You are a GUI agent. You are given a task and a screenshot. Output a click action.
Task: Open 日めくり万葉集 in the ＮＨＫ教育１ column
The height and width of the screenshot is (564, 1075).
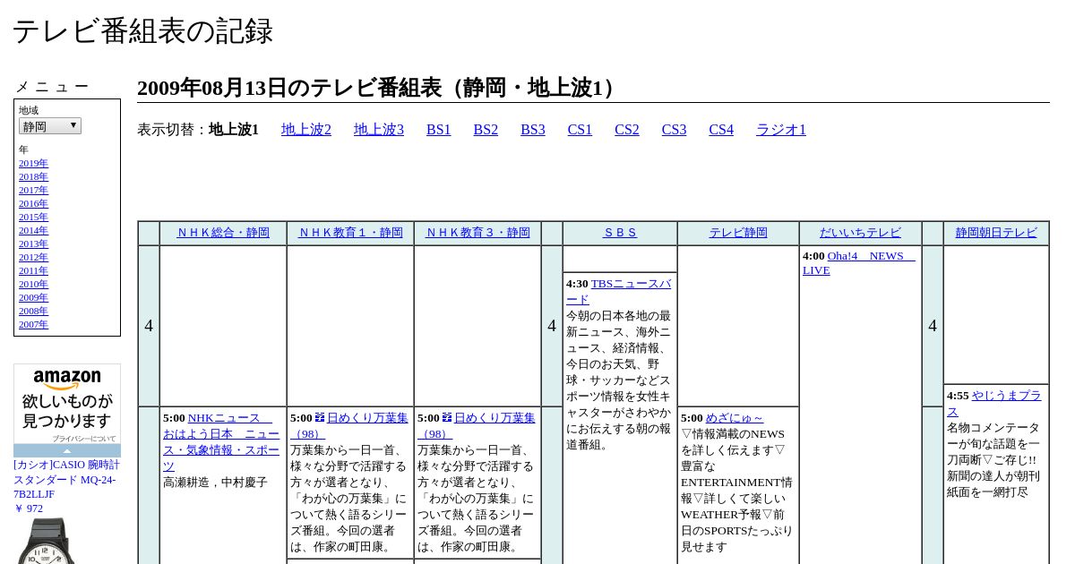tap(349, 426)
